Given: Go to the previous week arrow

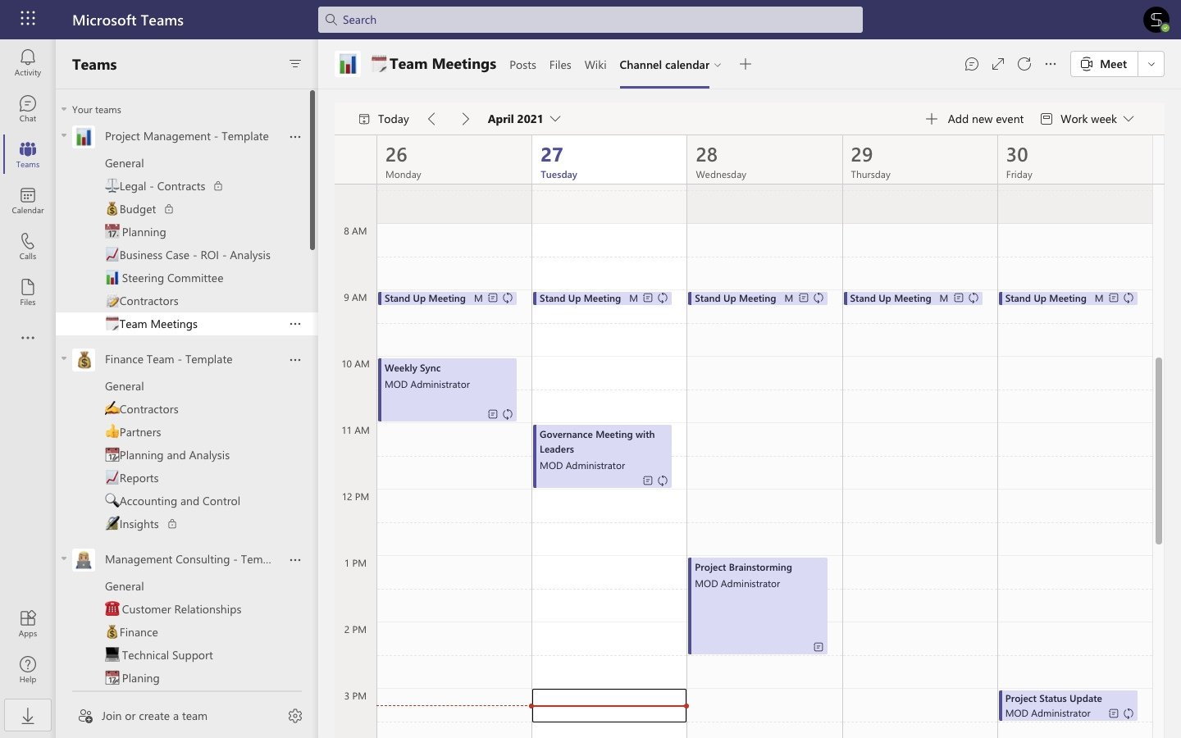Looking at the screenshot, I should [x=432, y=119].
